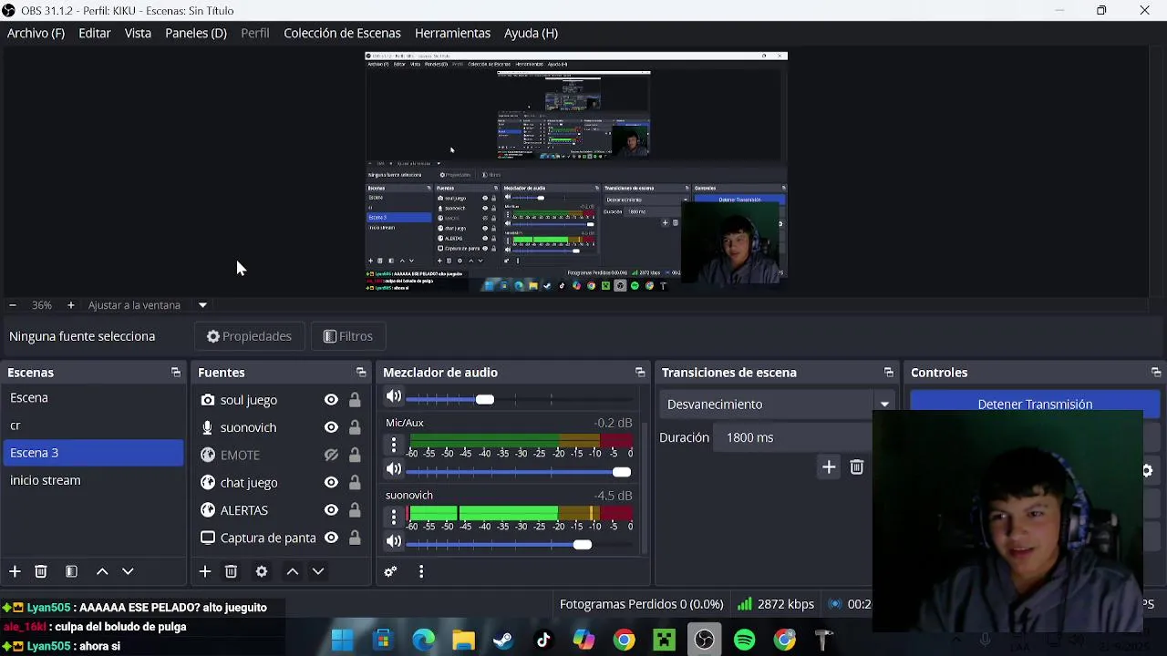Move scene up with arrow in Escenas
1167x656 pixels.
tap(102, 571)
